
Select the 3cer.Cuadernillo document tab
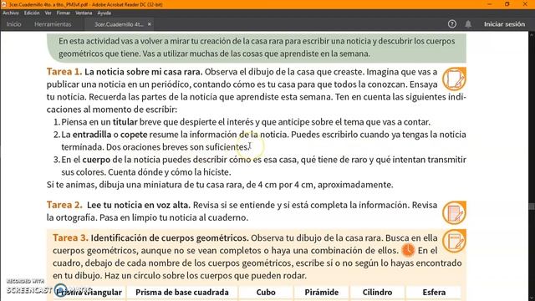(x=119, y=24)
